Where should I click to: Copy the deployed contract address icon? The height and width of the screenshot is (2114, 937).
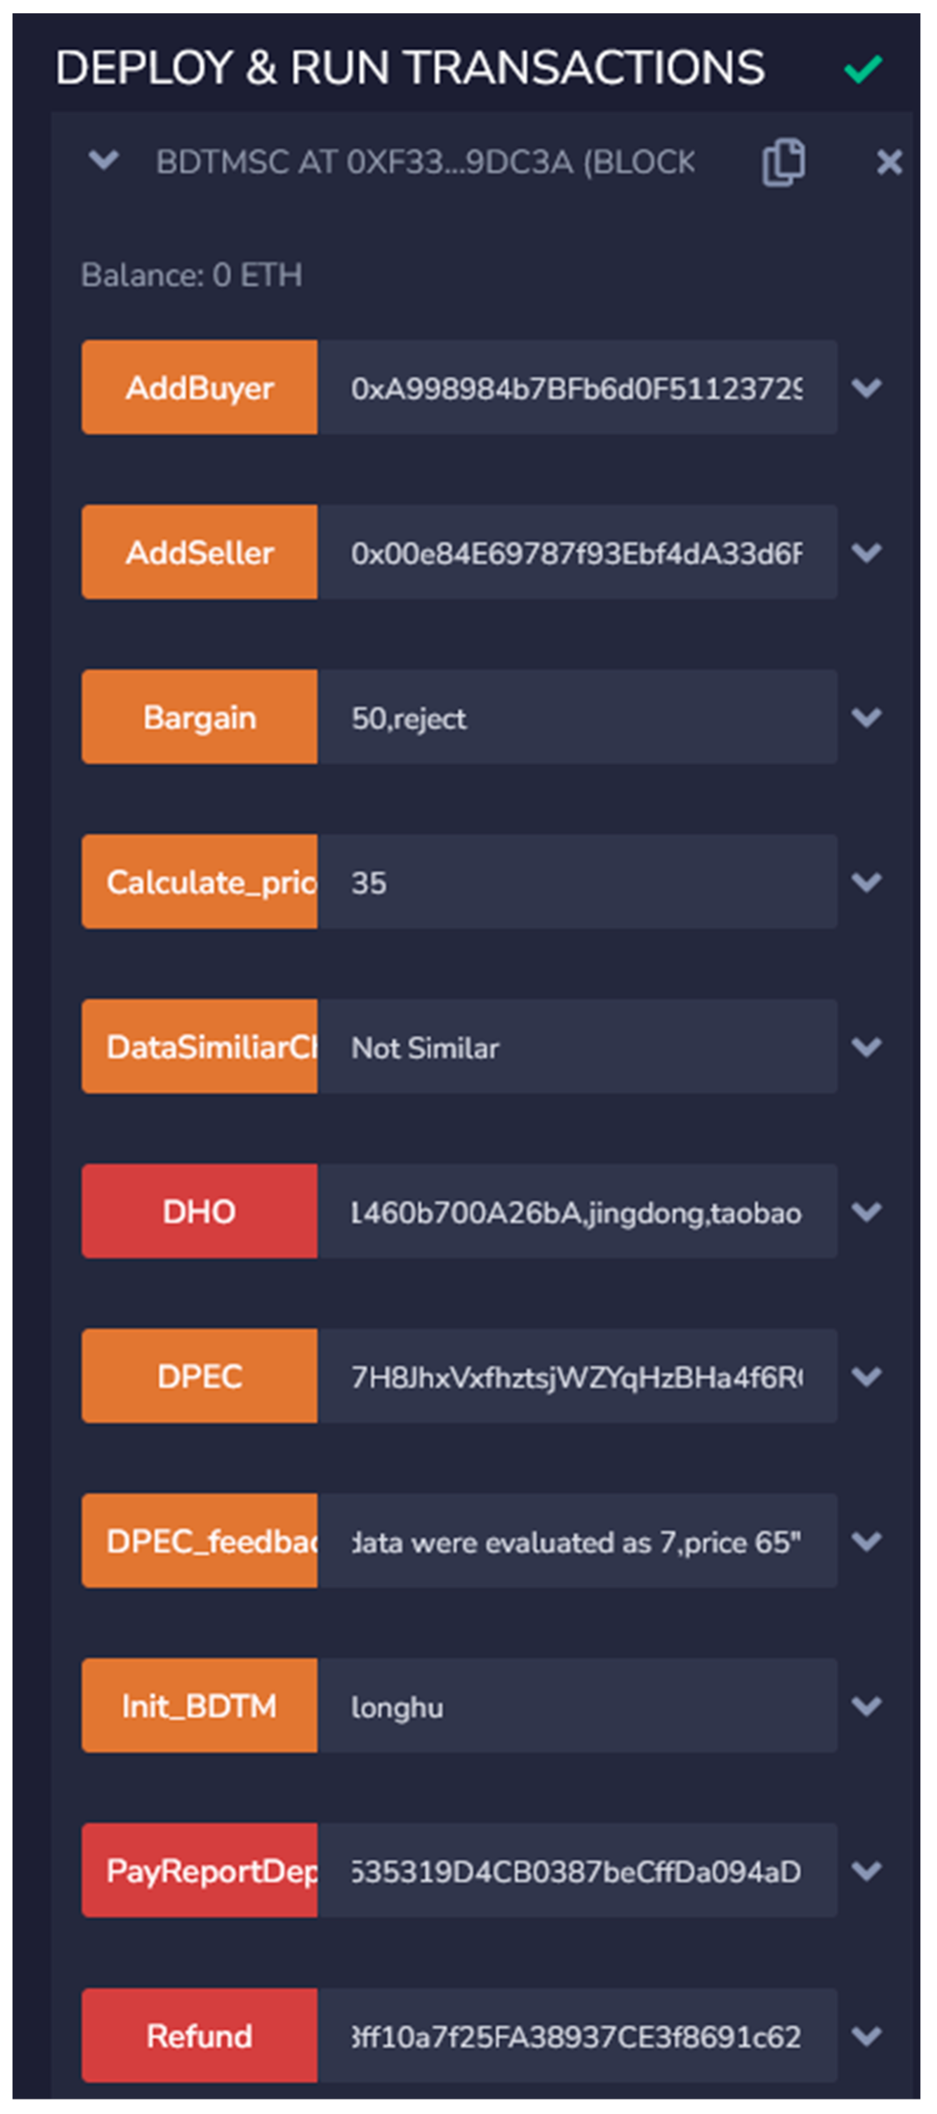(783, 161)
